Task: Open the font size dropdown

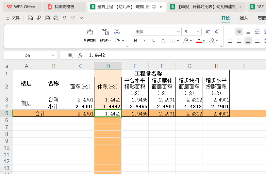Action: tap(198, 32)
